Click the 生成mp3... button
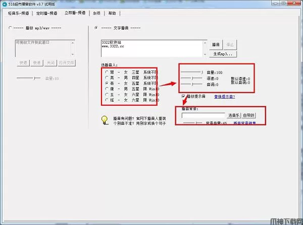Image resolution: width=303 pixels, height=225 pixels. (x=223, y=54)
